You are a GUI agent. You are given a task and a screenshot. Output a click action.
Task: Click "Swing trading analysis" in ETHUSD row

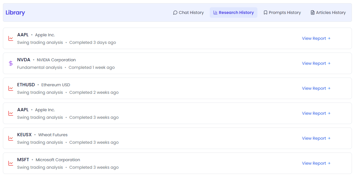pos(40,92)
